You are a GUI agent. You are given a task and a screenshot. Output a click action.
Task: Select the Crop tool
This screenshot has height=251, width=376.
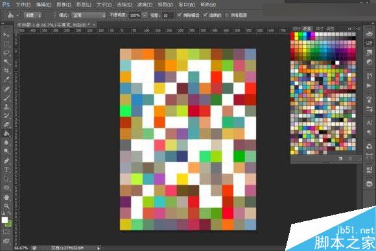6,71
